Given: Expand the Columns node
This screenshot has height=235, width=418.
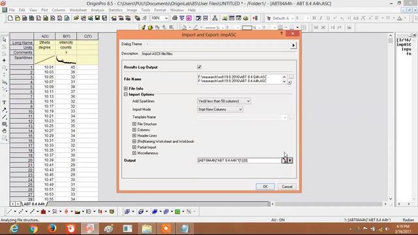Looking at the screenshot, I should point(134,130).
